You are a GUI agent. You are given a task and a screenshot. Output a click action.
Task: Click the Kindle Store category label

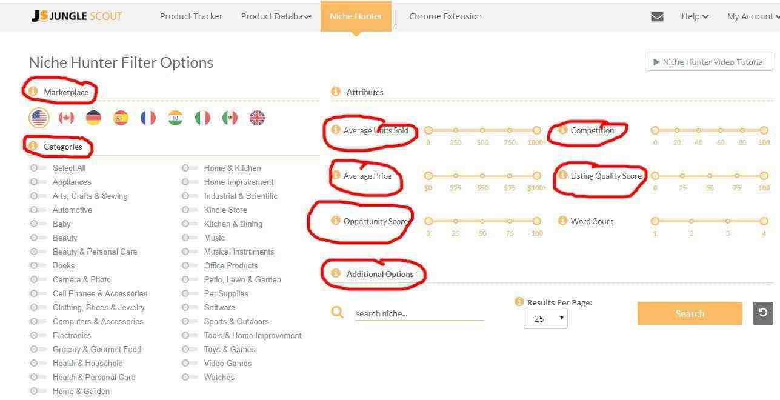[x=225, y=210]
